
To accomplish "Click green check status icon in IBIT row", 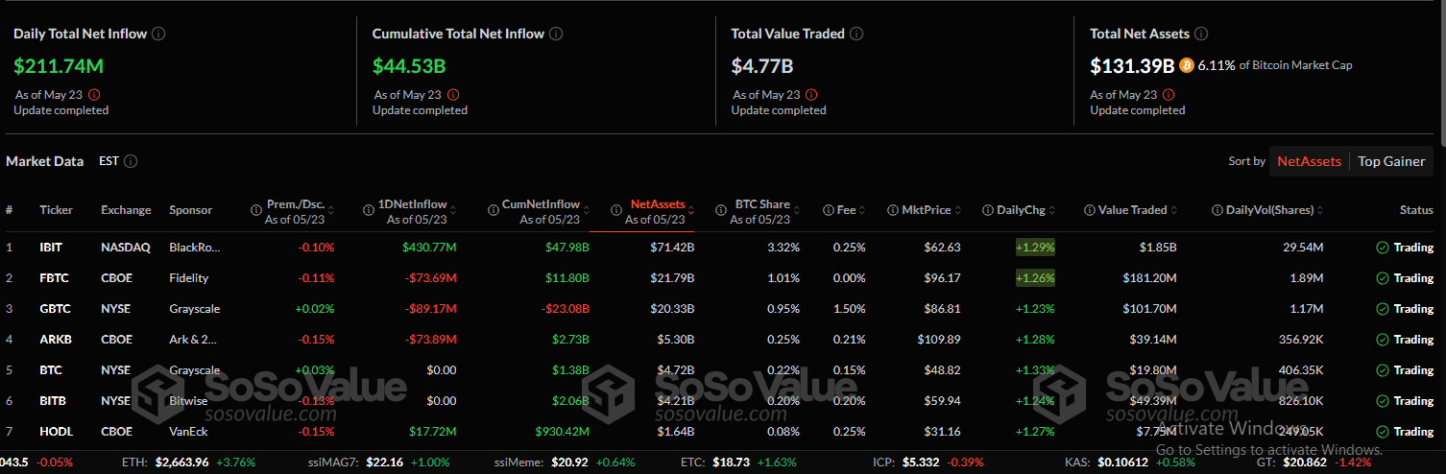I will (x=1382, y=248).
